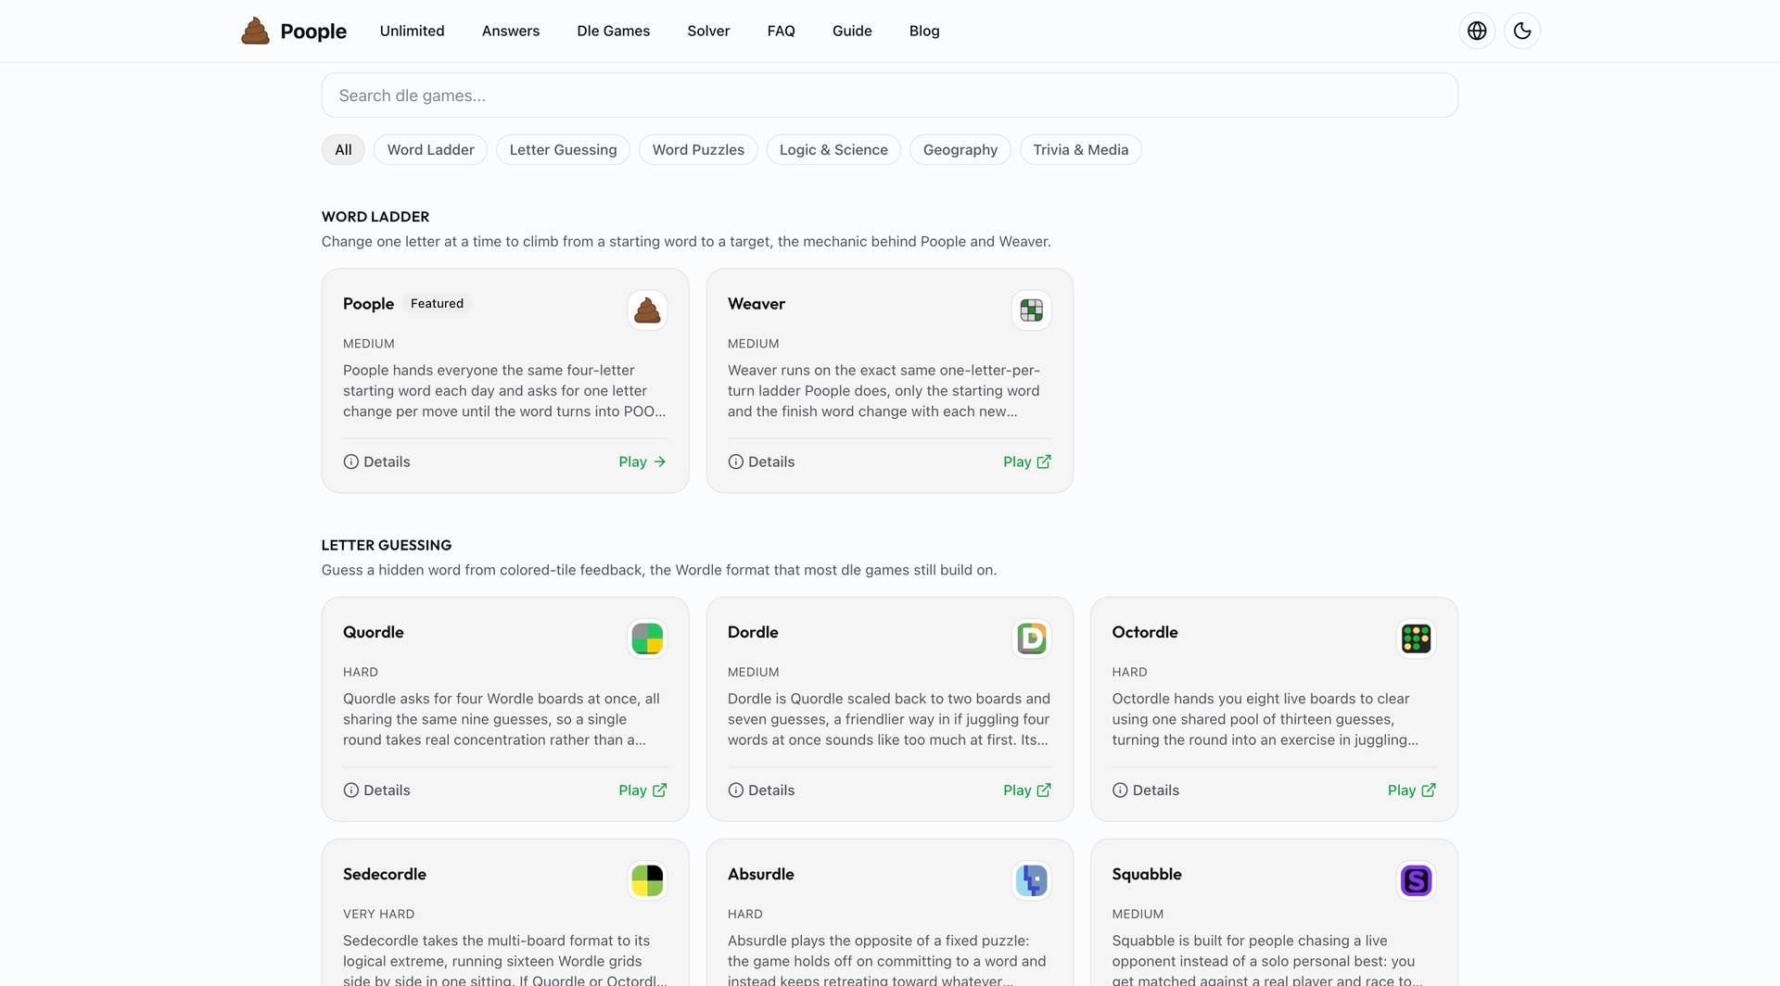Click the VERY HARD difficulty label
Viewport: 1780px width, 986px height.
379,915
